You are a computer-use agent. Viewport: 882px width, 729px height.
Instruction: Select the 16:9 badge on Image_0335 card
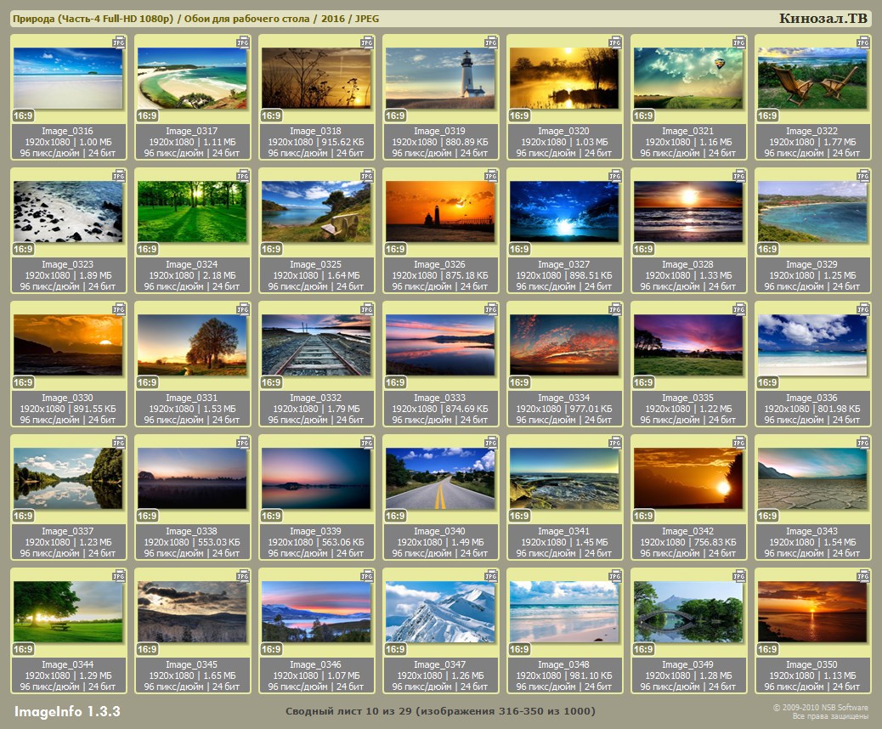point(643,382)
